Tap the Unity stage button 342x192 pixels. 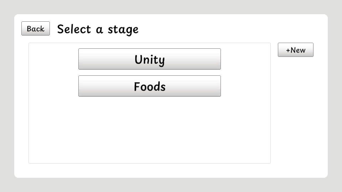tap(150, 59)
